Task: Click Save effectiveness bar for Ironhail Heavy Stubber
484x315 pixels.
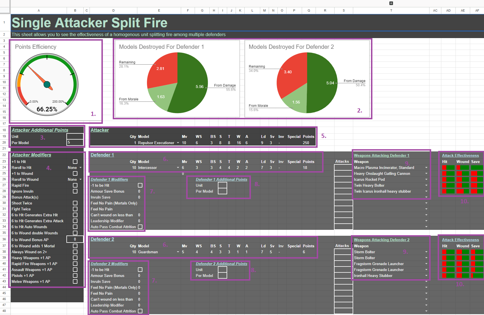Action: click(477, 276)
